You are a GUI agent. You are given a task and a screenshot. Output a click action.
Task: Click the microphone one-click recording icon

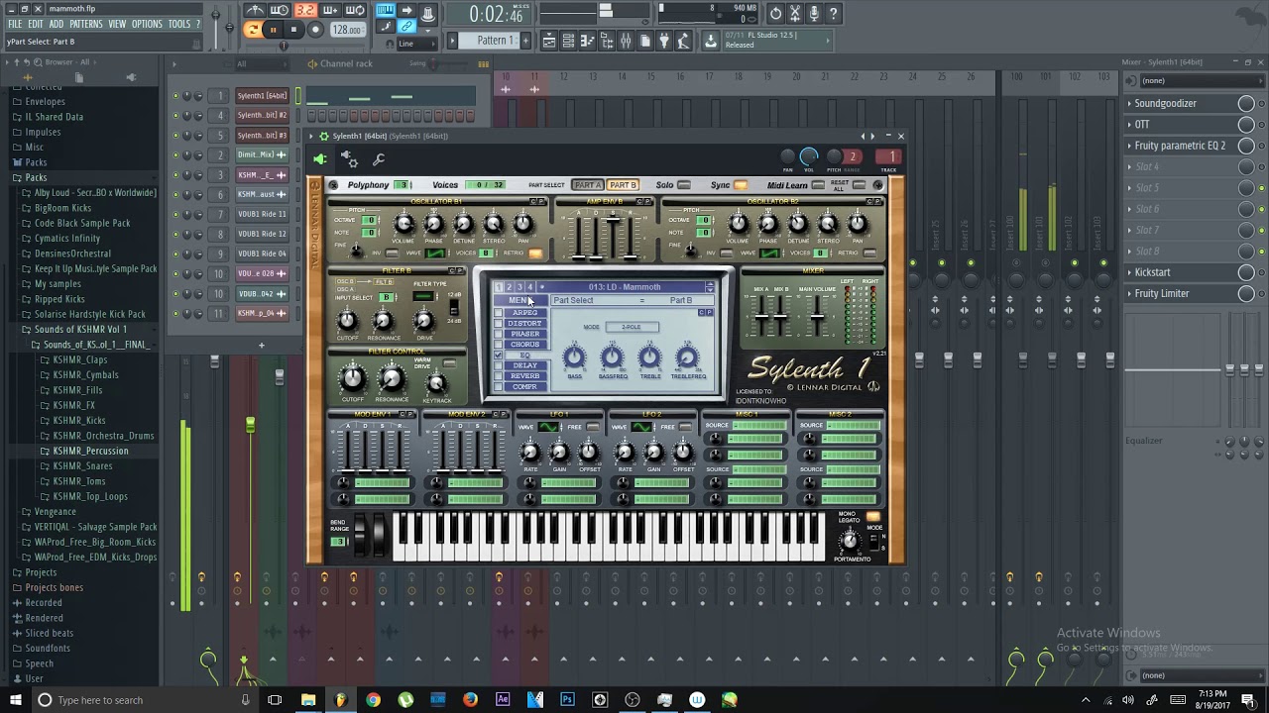click(814, 13)
